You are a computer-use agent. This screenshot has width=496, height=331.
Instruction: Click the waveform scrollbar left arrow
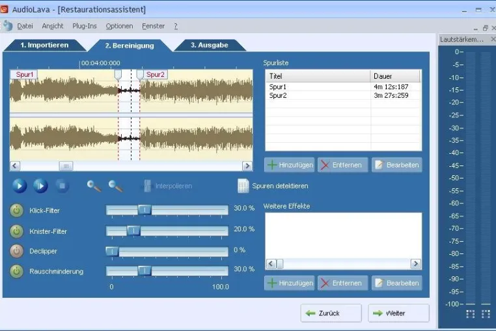[x=15, y=165]
